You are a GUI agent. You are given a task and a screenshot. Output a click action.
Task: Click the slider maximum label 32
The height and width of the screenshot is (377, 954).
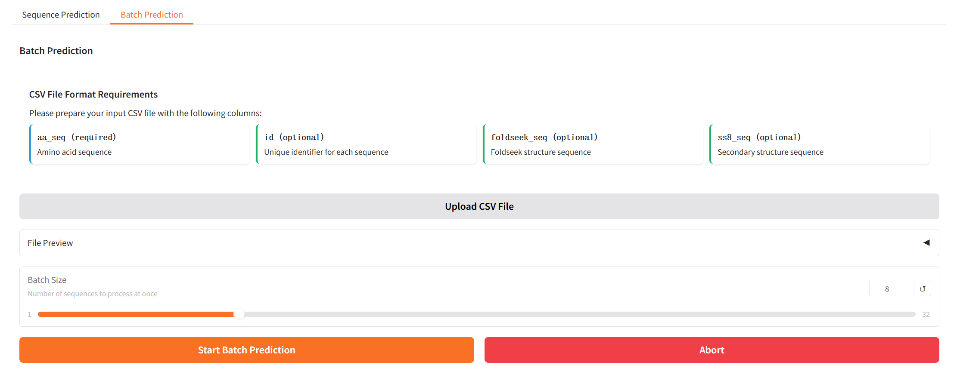(926, 315)
